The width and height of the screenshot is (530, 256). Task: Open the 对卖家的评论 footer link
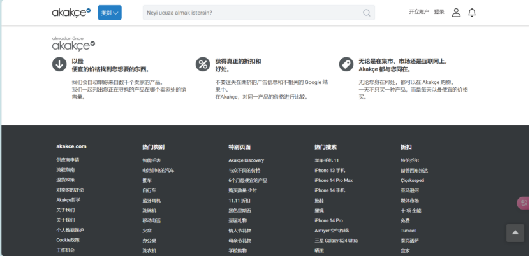(70, 190)
